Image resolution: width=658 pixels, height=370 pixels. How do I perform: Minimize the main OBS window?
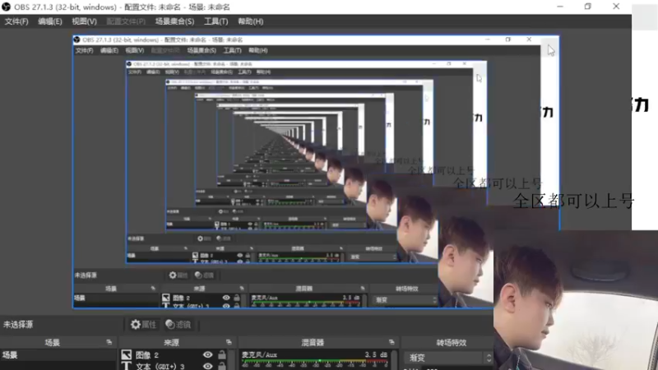(x=560, y=7)
